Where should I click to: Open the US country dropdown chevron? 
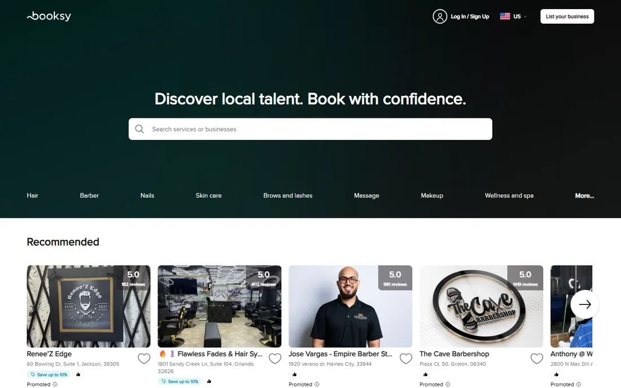coord(525,16)
